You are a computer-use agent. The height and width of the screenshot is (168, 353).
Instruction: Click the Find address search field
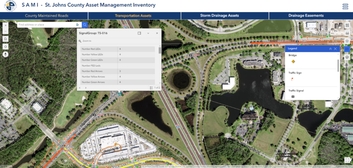tap(47, 25)
